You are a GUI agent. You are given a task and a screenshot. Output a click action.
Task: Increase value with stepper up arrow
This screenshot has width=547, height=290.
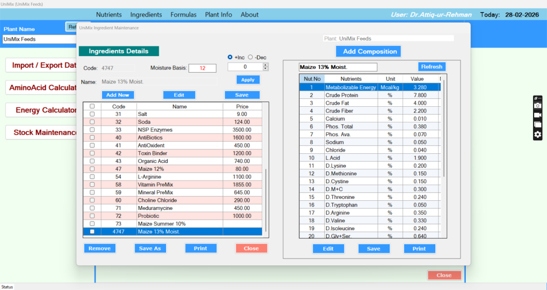pos(265,65)
